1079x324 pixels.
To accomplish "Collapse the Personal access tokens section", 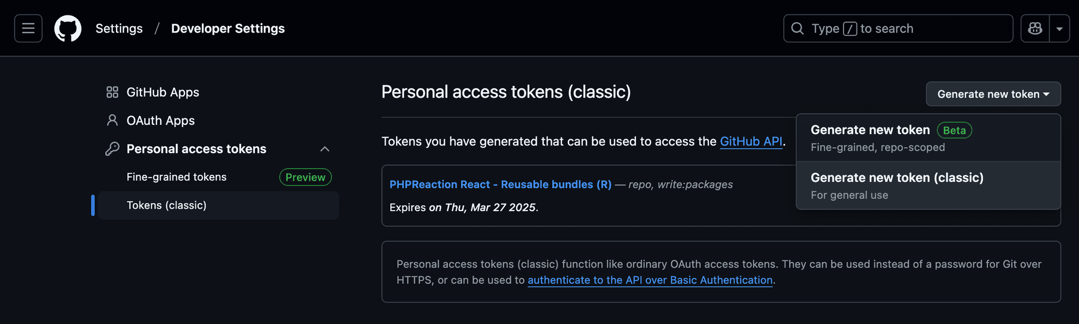I will click(325, 149).
